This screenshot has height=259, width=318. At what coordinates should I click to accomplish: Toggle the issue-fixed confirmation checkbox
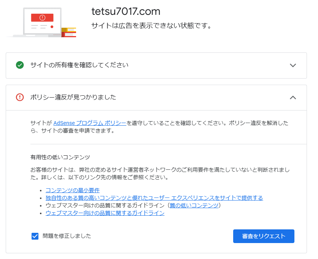tap(35, 236)
